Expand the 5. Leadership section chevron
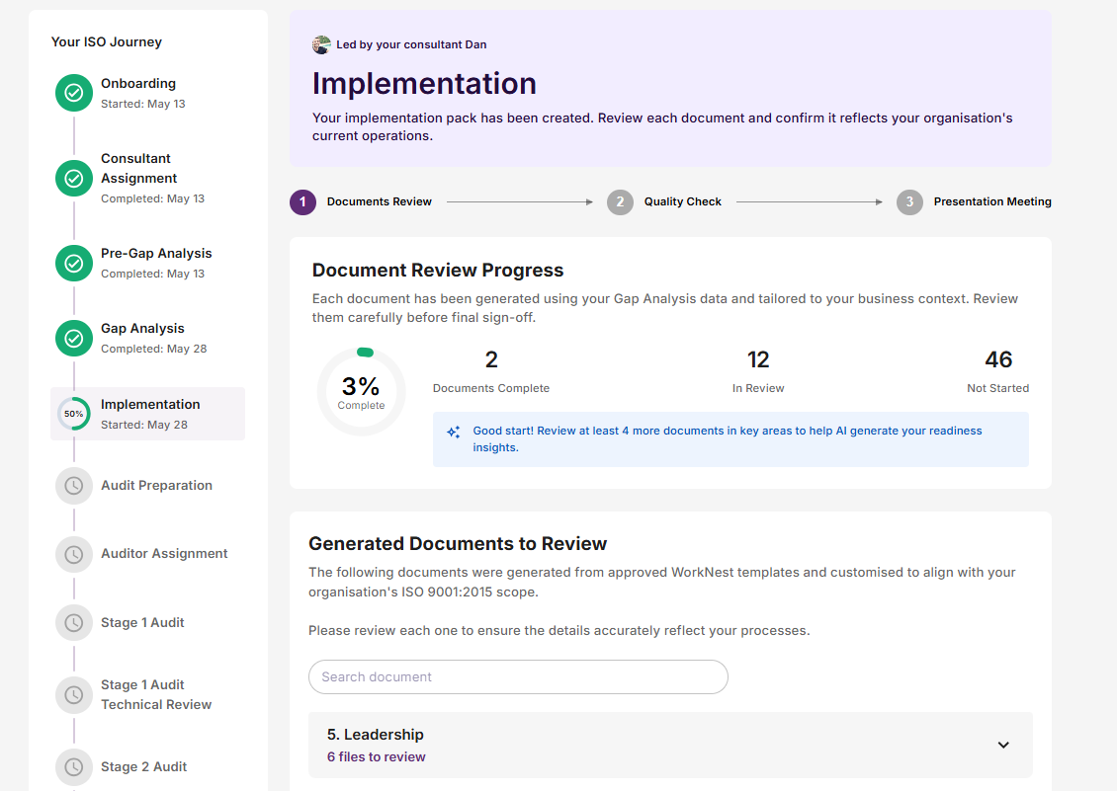 pos(1003,745)
